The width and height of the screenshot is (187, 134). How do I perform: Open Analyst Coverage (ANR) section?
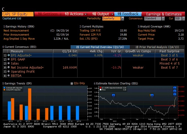pos(154,26)
